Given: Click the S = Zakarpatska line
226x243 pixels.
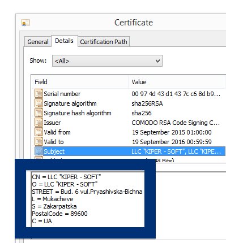Looking at the screenshot, I should tap(54, 206).
